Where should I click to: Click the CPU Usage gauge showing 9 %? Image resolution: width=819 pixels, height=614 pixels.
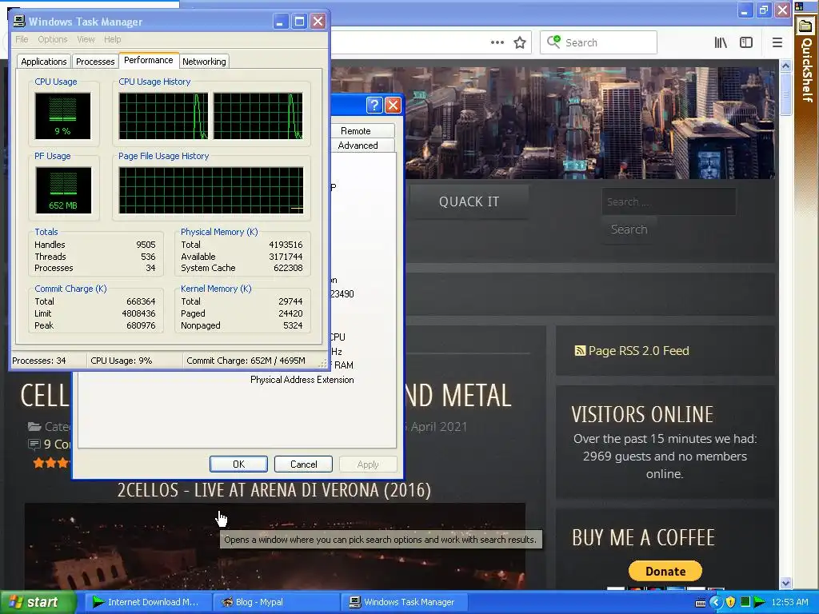point(62,116)
